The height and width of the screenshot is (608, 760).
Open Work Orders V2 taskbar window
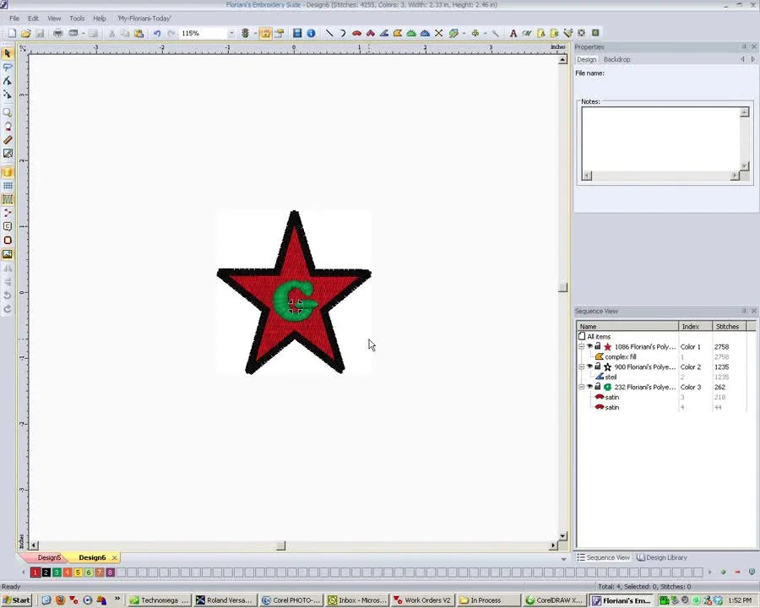point(423,600)
